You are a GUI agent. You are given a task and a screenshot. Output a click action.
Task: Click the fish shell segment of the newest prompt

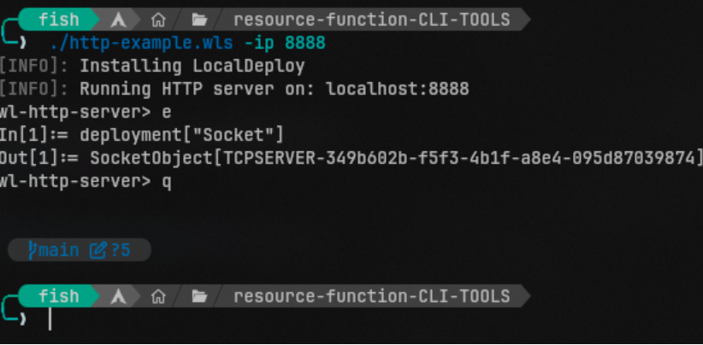coord(58,296)
